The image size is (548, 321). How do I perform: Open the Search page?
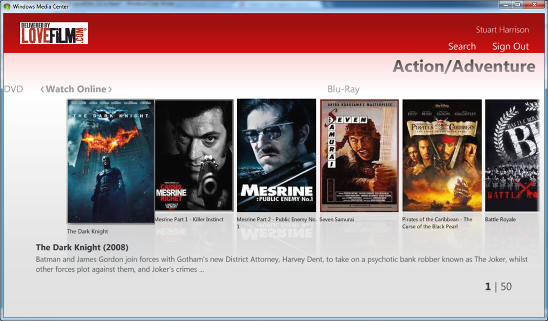pos(462,46)
